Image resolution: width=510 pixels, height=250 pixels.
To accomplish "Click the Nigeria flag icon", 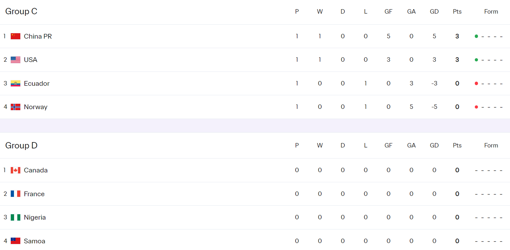I will [x=15, y=217].
